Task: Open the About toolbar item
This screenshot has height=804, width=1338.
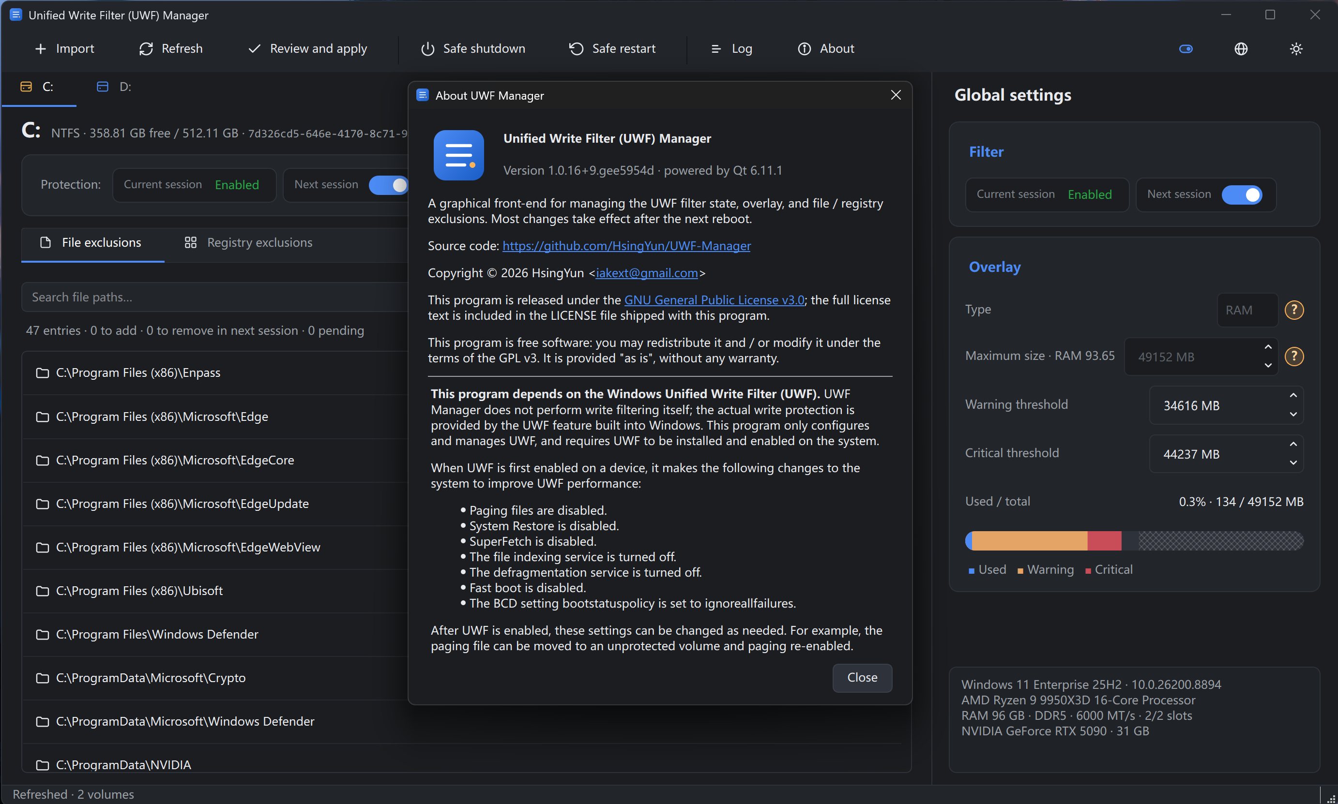Action: (x=826, y=49)
